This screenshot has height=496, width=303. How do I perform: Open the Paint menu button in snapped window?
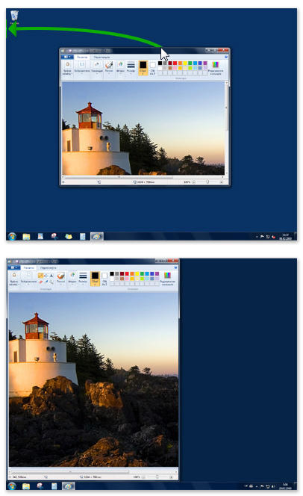[13, 267]
